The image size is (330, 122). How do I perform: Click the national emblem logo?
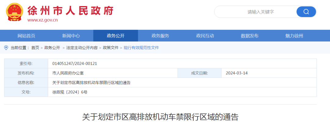pyautogui.click(x=14, y=13)
